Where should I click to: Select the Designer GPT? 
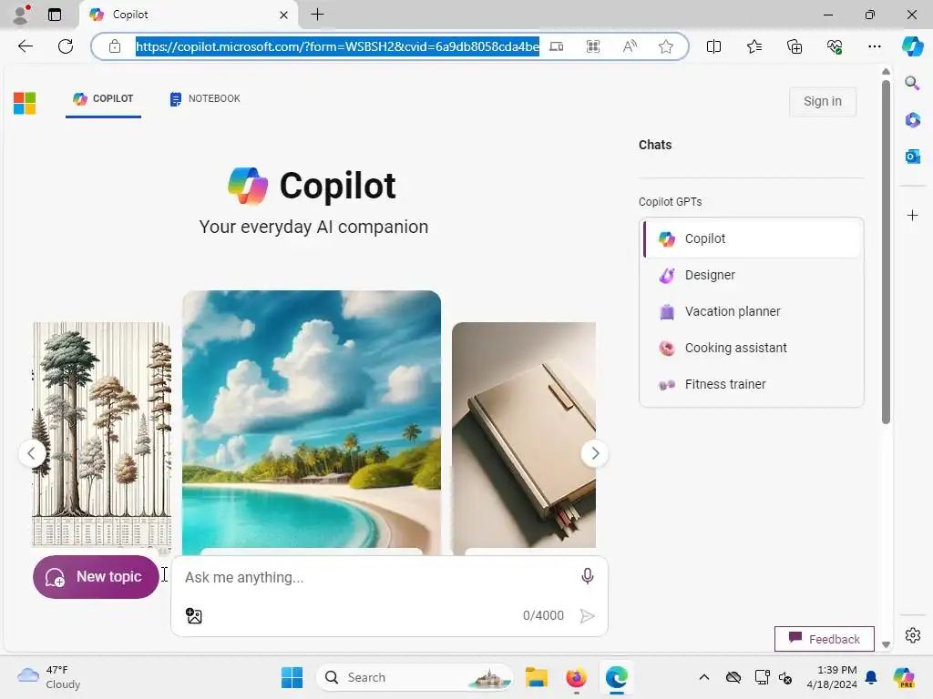pos(754,275)
